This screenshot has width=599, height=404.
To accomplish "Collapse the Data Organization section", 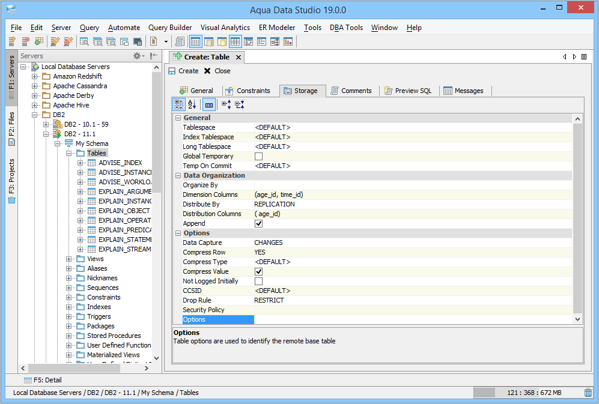I will click(x=178, y=175).
